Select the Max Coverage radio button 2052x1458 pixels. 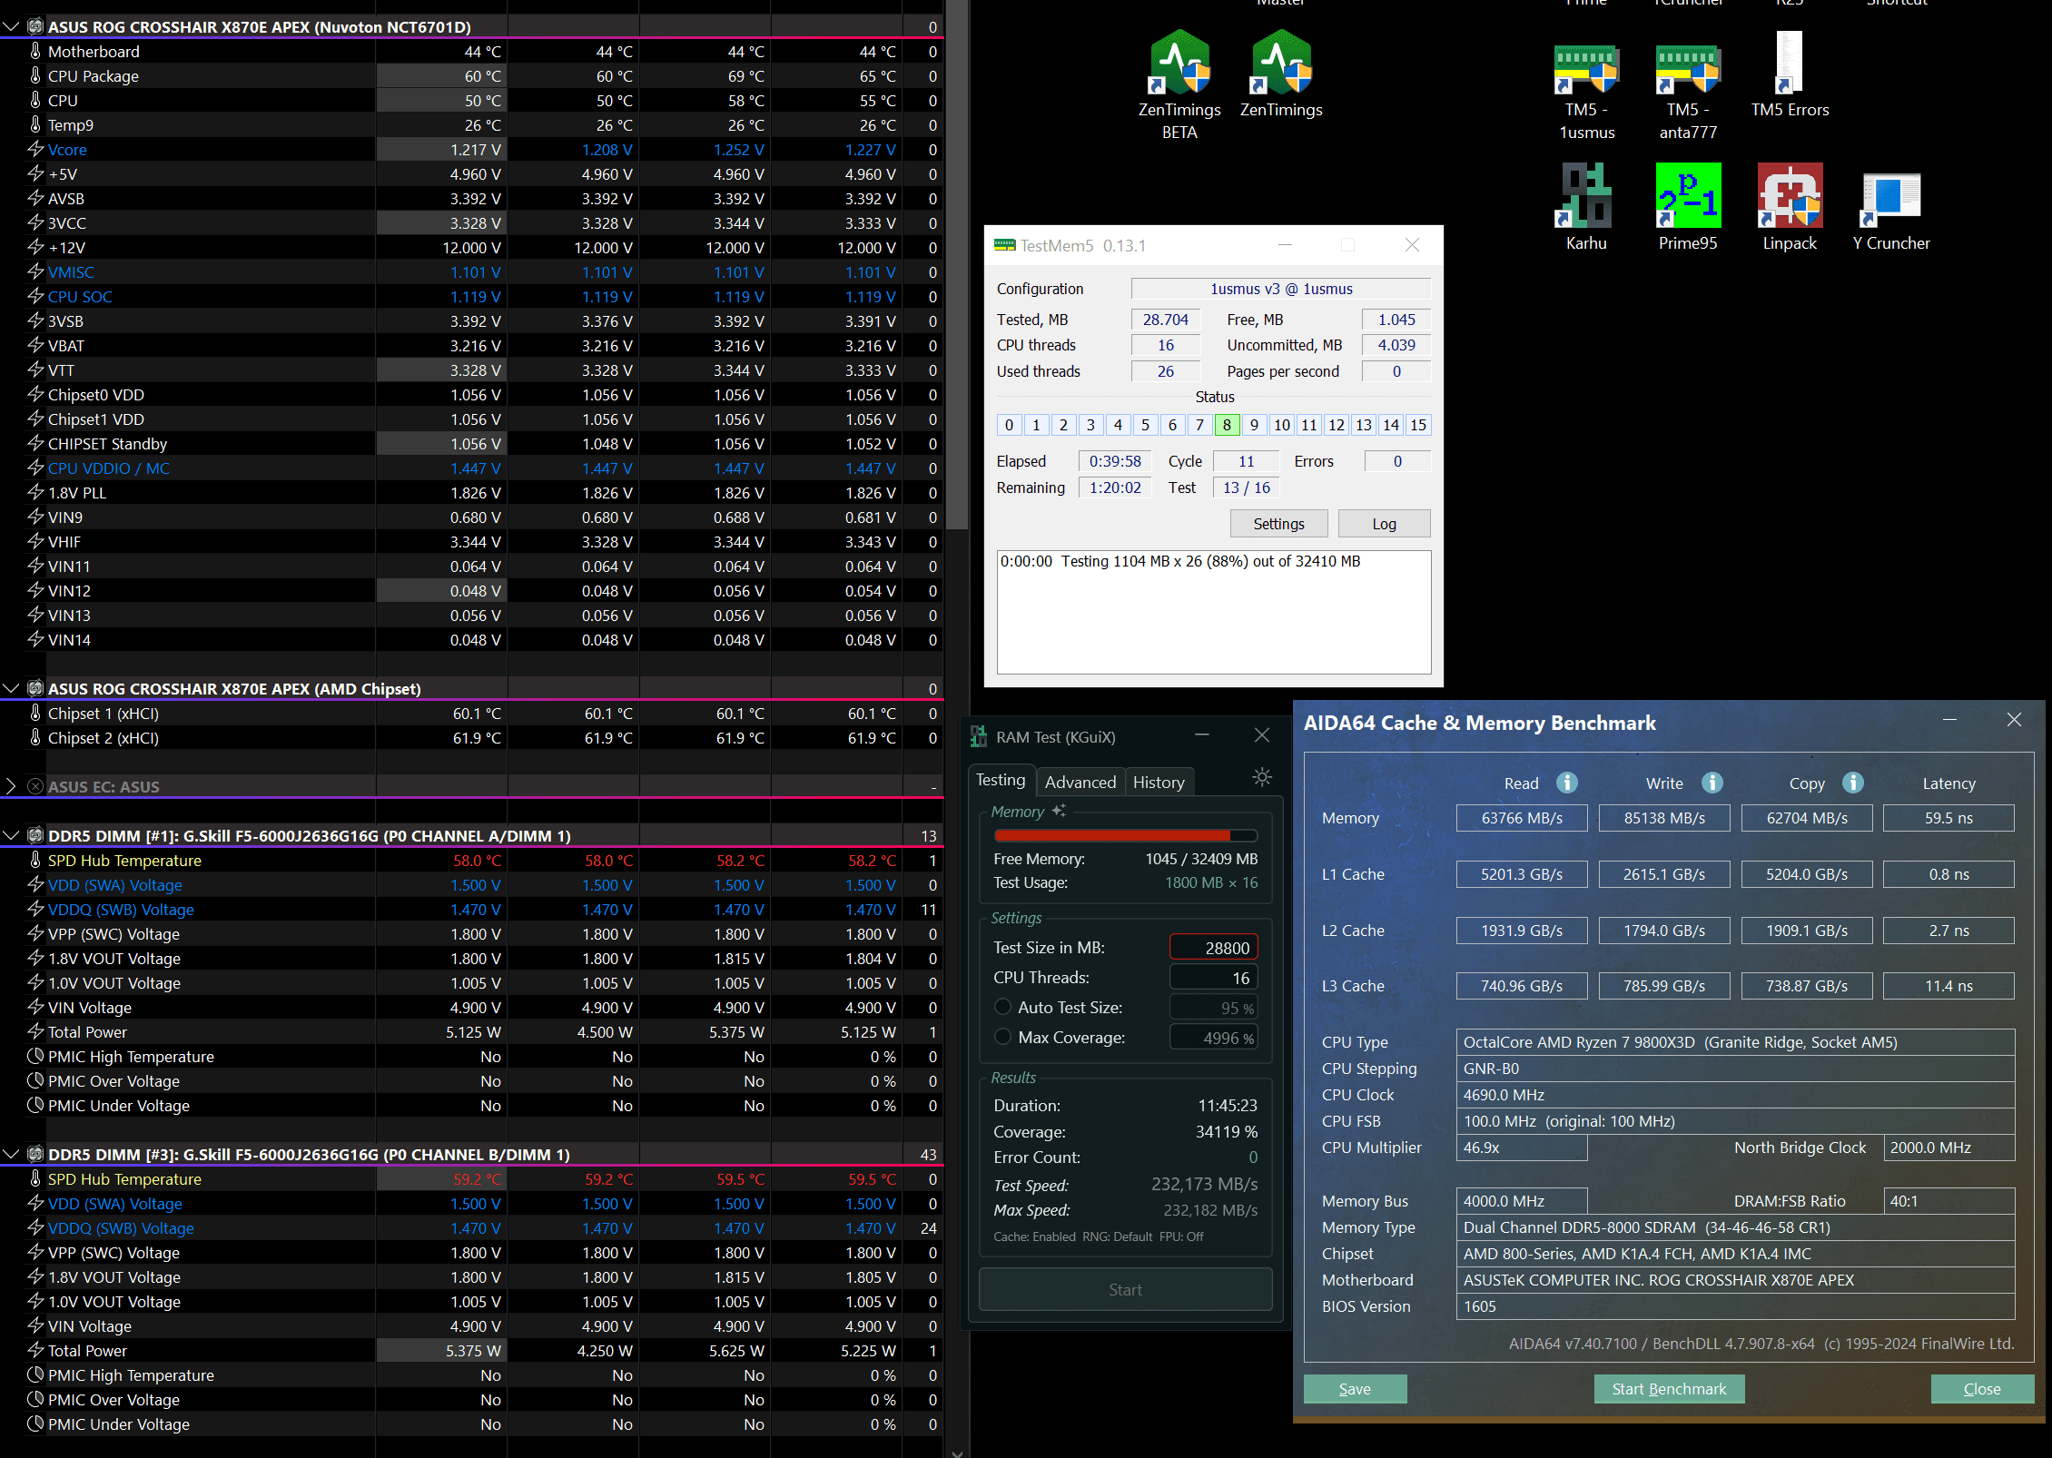click(1003, 1037)
